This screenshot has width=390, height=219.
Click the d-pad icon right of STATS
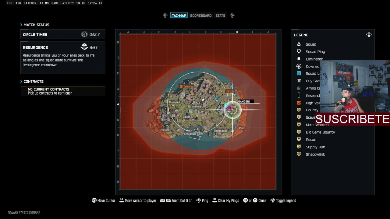[232, 15]
